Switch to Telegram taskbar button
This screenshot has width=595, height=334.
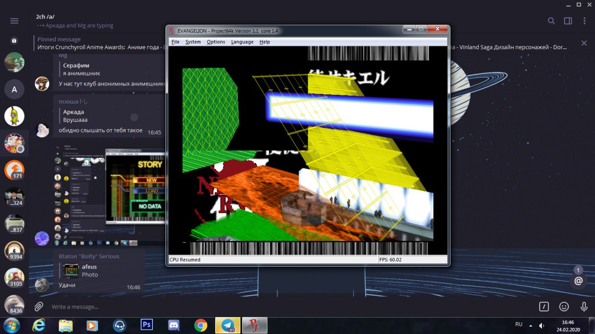click(228, 325)
